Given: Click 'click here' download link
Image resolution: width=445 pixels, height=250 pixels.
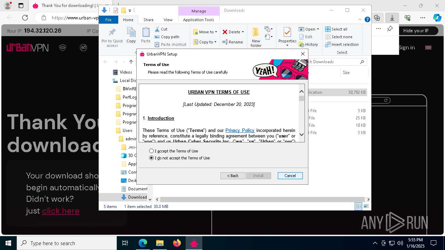Looking at the screenshot, I should (x=61, y=211).
